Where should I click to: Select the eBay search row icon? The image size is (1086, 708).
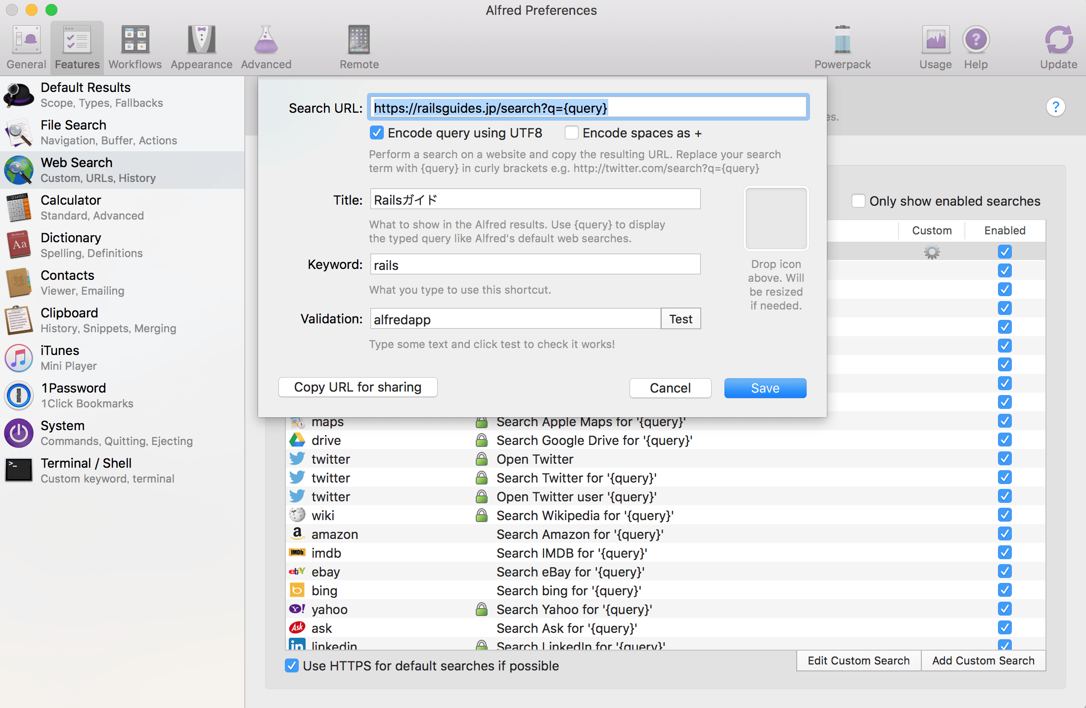point(297,572)
